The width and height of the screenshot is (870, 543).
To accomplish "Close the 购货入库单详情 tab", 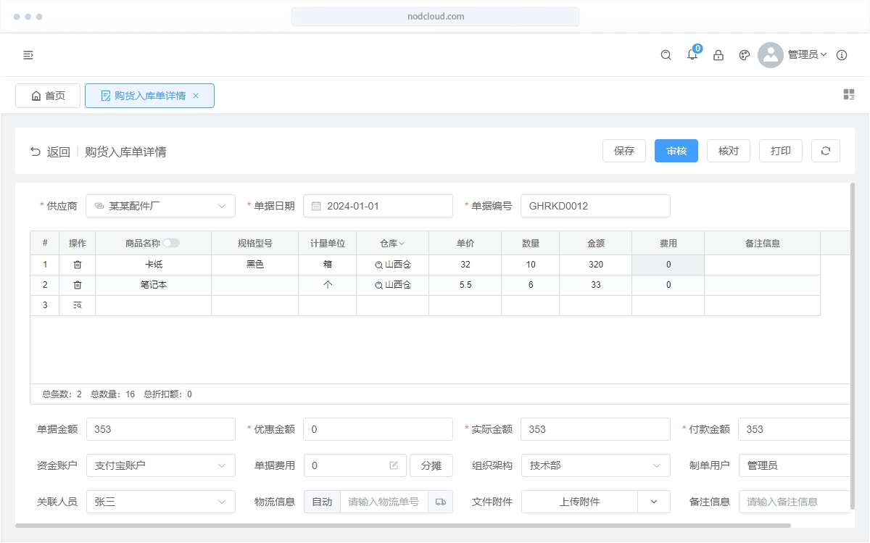I will 196,96.
